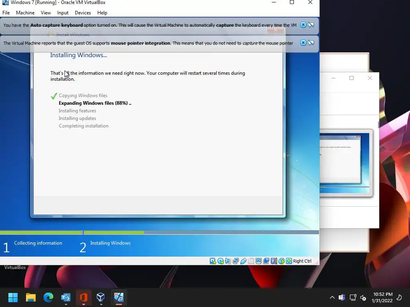The width and height of the screenshot is (410, 307).
Task: Click the USB devices status icon
Action: pos(243,261)
